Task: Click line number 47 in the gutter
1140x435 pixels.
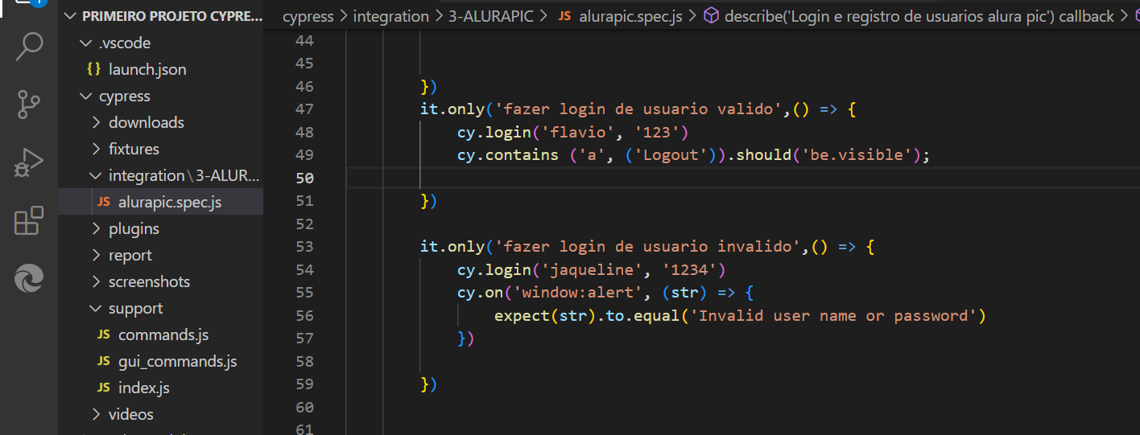Action: (x=304, y=109)
